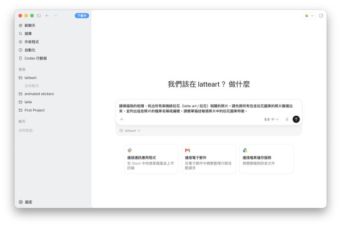341x227 pixels.
Task: Click the latte folder icon
Action: coord(20,102)
